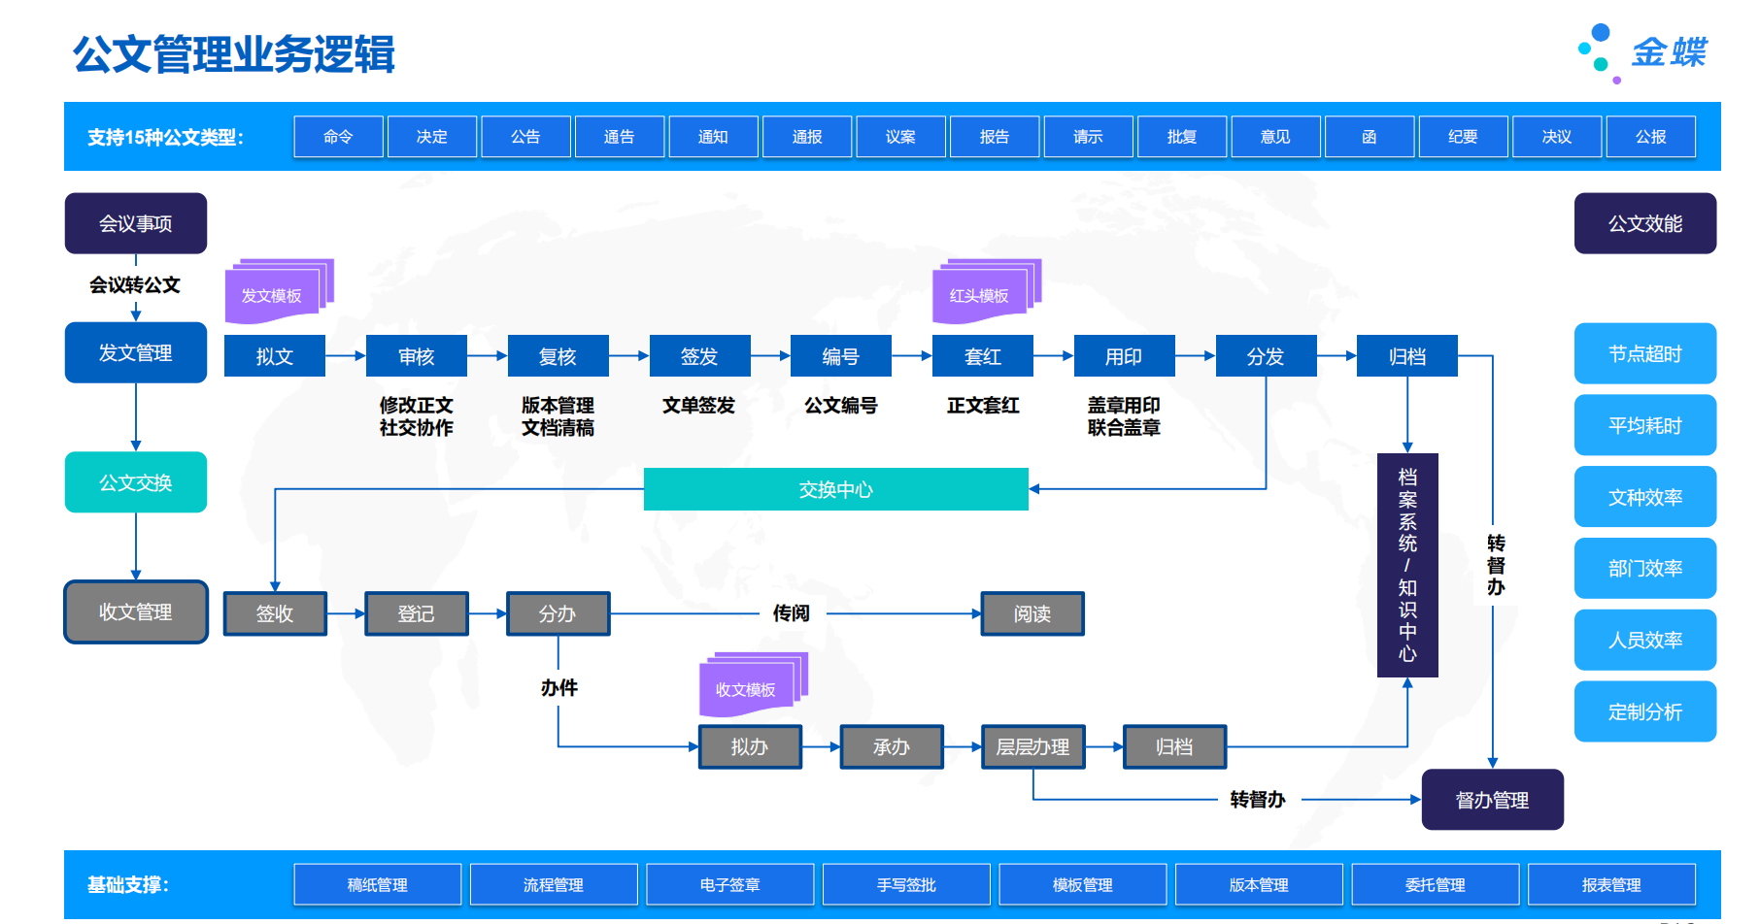Image resolution: width=1759 pixels, height=924 pixels.
Task: Select the 纪要 document type box
Action: tap(1463, 137)
